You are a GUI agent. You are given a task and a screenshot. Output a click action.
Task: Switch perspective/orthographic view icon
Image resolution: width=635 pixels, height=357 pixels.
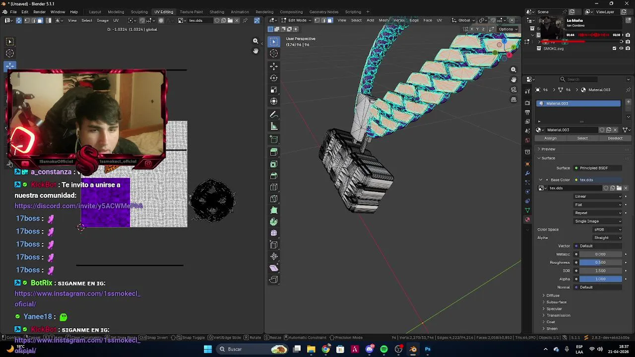(x=513, y=100)
